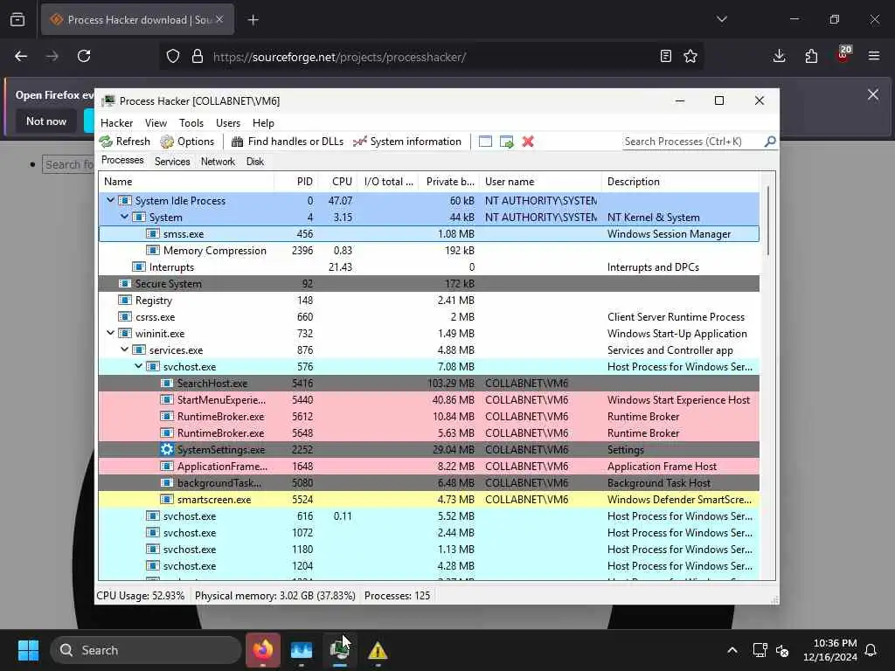The image size is (895, 671).
Task: Click the taskbar clock showing 10:36 PM
Action: click(830, 650)
